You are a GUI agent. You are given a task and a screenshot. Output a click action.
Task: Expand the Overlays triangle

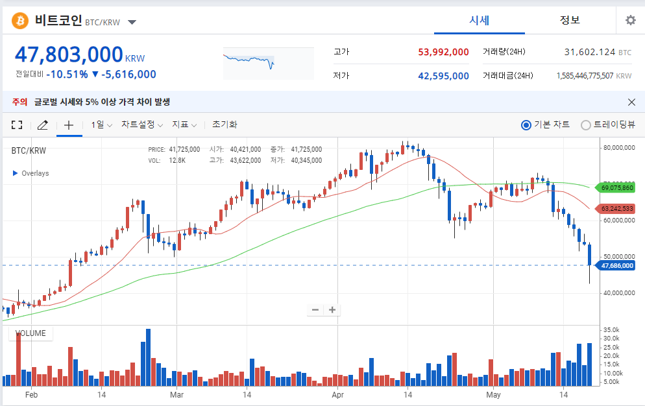tap(15, 173)
